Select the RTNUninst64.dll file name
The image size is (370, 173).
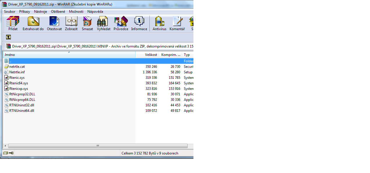coord(22,111)
